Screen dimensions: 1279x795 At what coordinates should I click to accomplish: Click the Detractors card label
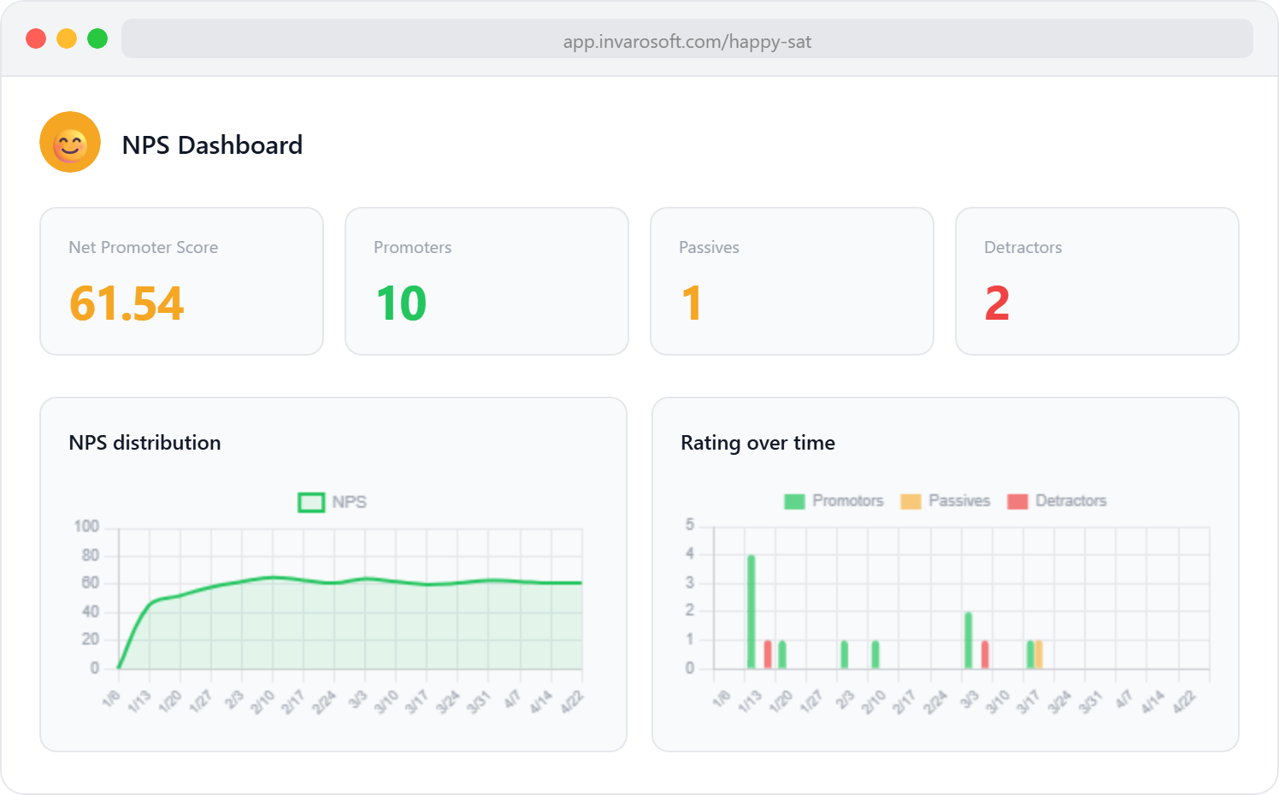click(x=1023, y=247)
